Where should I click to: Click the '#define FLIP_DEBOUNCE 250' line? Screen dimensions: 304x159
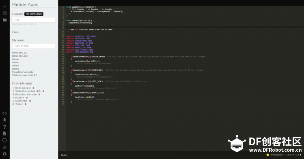pyautogui.click(x=80, y=52)
